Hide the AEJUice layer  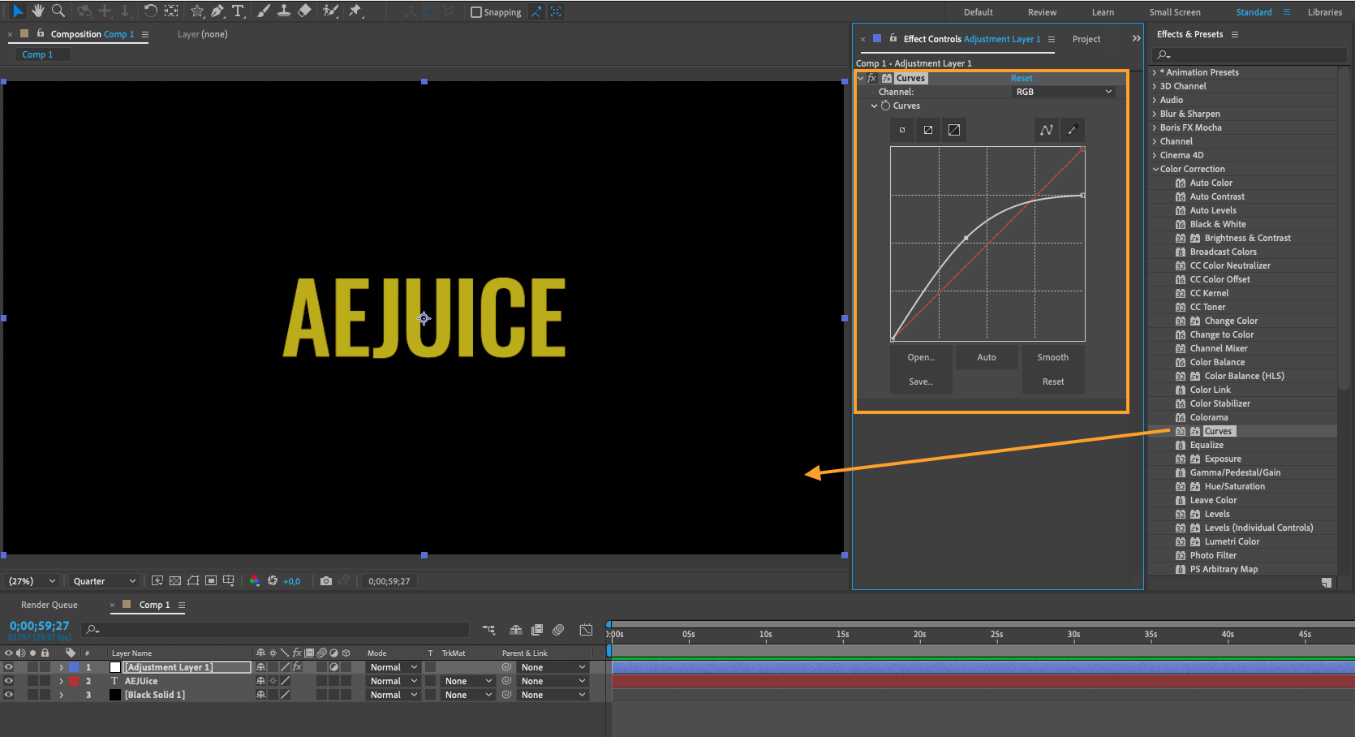tap(9, 681)
